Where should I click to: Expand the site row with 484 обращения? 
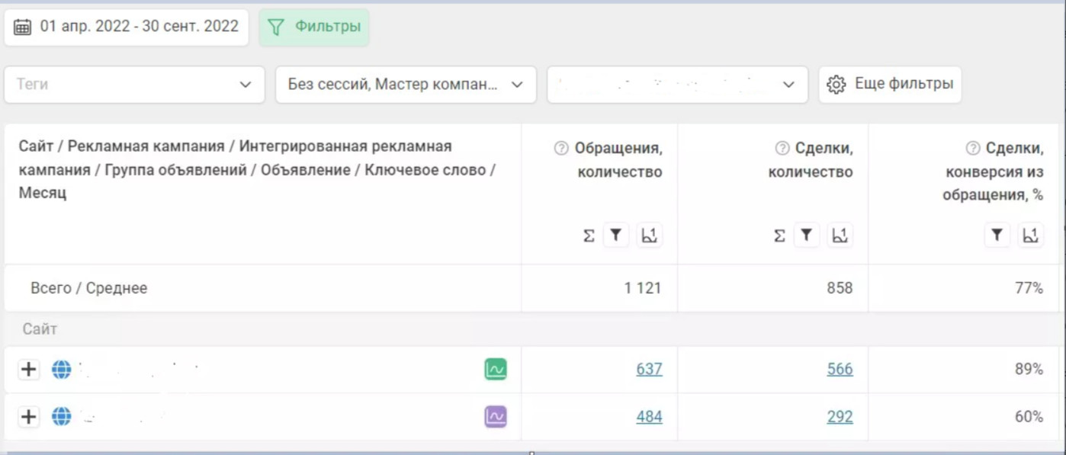click(x=28, y=417)
